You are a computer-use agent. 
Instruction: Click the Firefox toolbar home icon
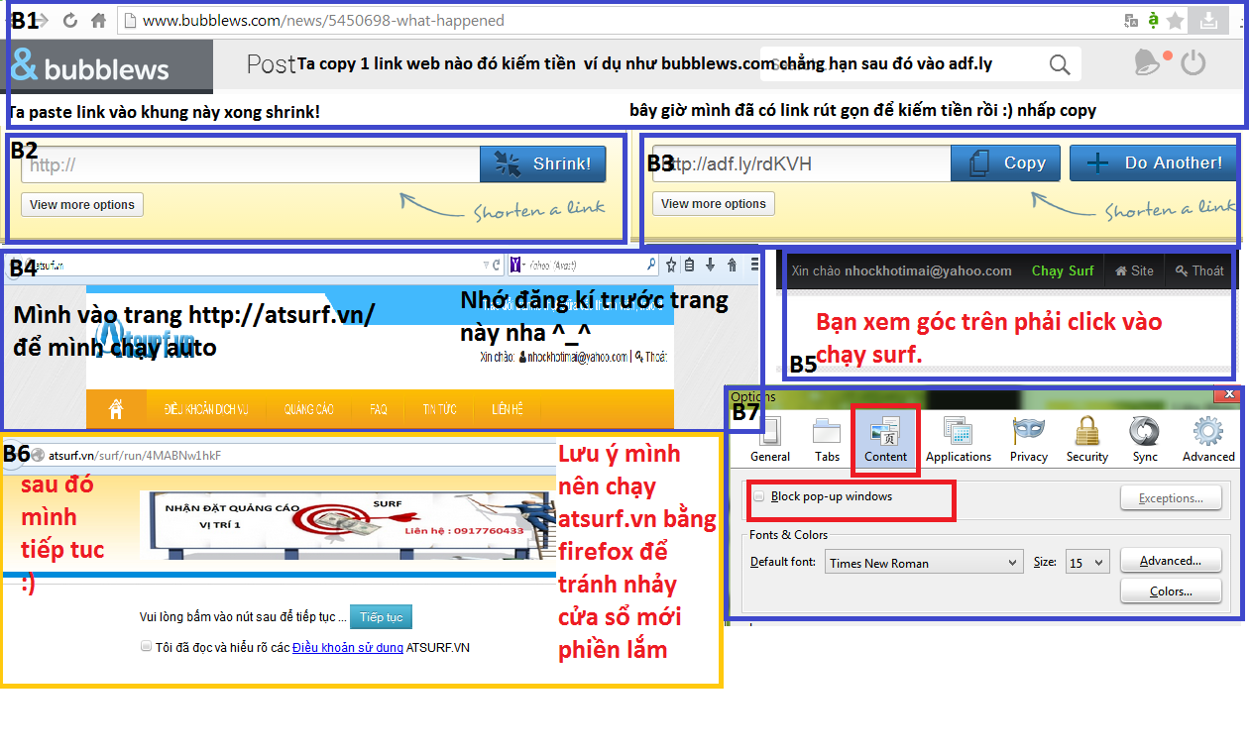732,265
